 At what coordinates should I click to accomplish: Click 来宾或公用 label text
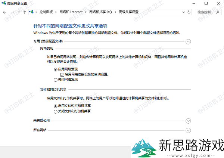[x=41, y=121]
